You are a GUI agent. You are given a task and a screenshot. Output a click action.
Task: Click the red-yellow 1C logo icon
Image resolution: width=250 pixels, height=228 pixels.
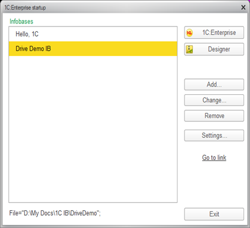(x=189, y=33)
